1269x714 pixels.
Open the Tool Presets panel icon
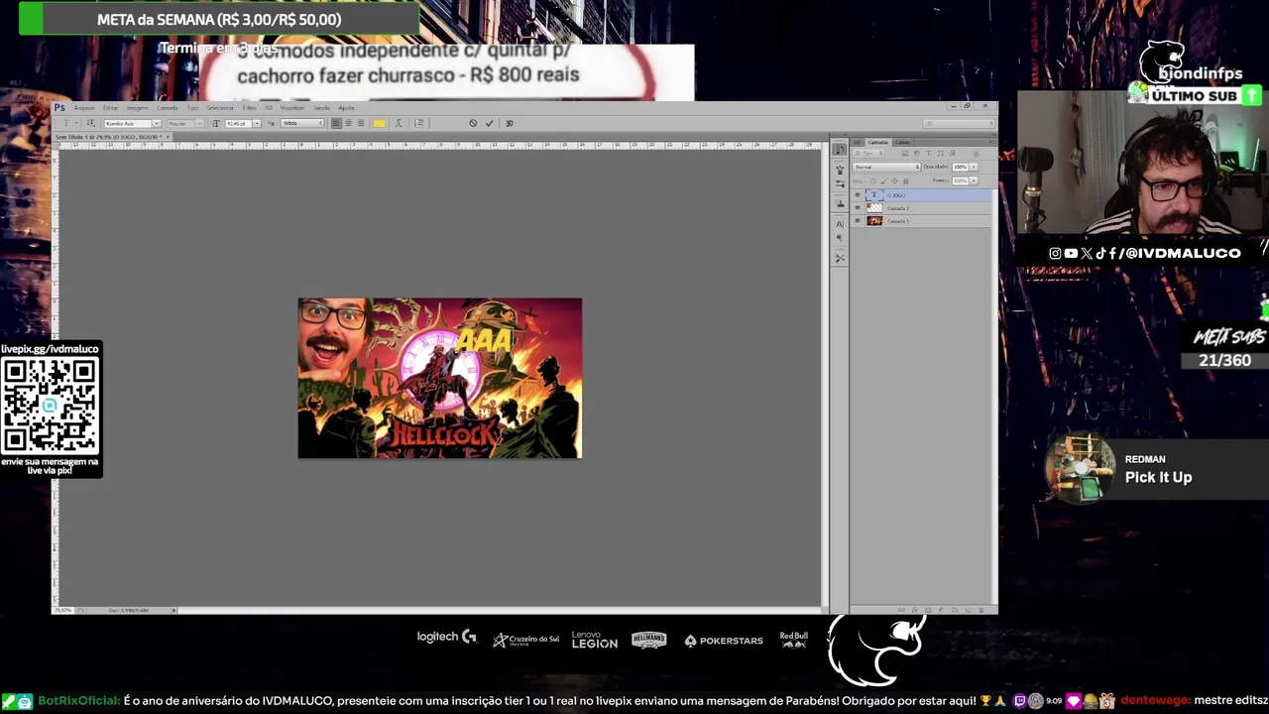pyautogui.click(x=840, y=258)
